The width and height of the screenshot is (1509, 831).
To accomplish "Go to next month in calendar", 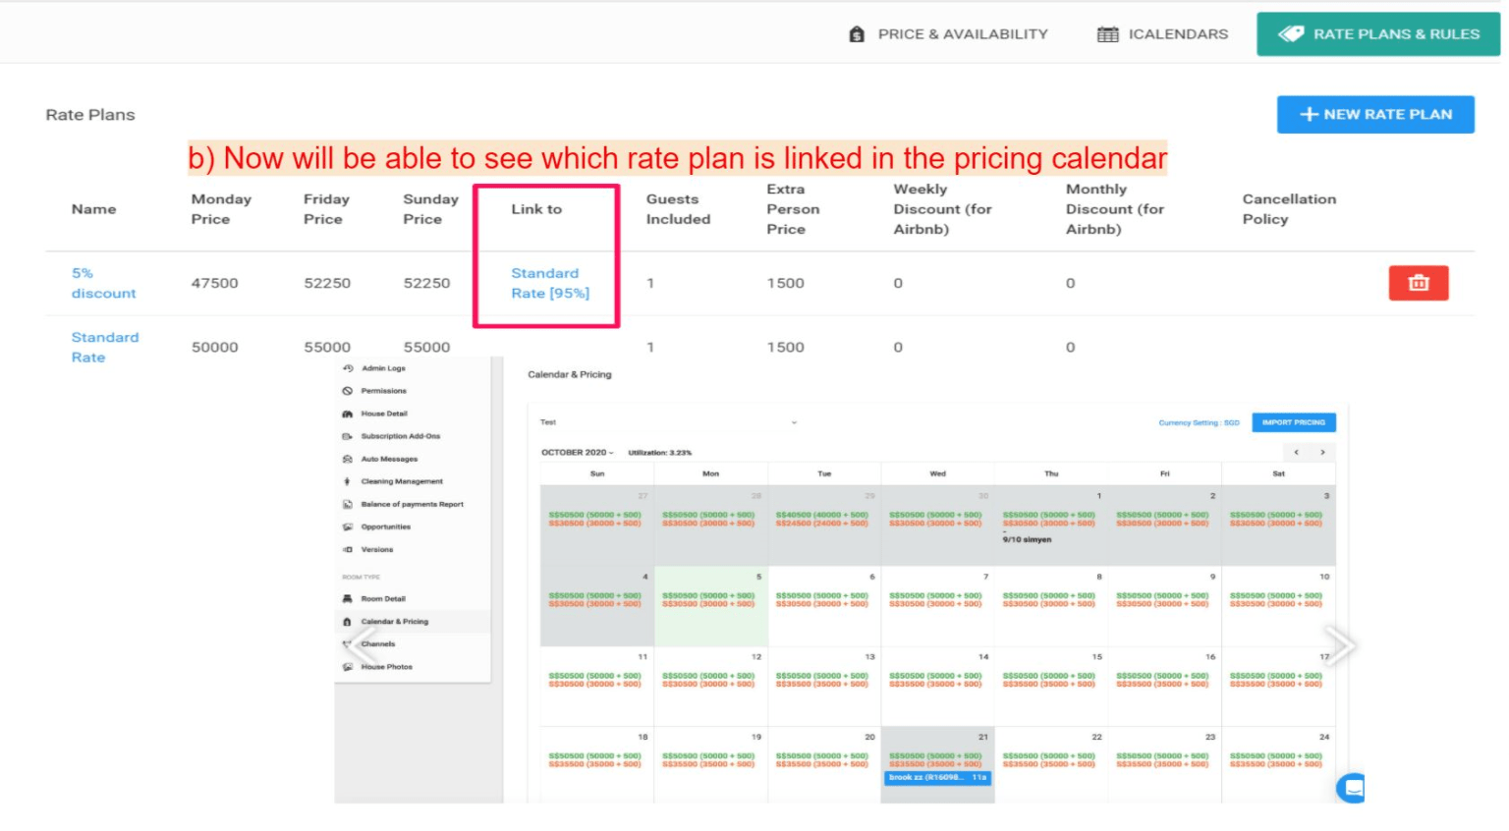I will pos(1322,453).
